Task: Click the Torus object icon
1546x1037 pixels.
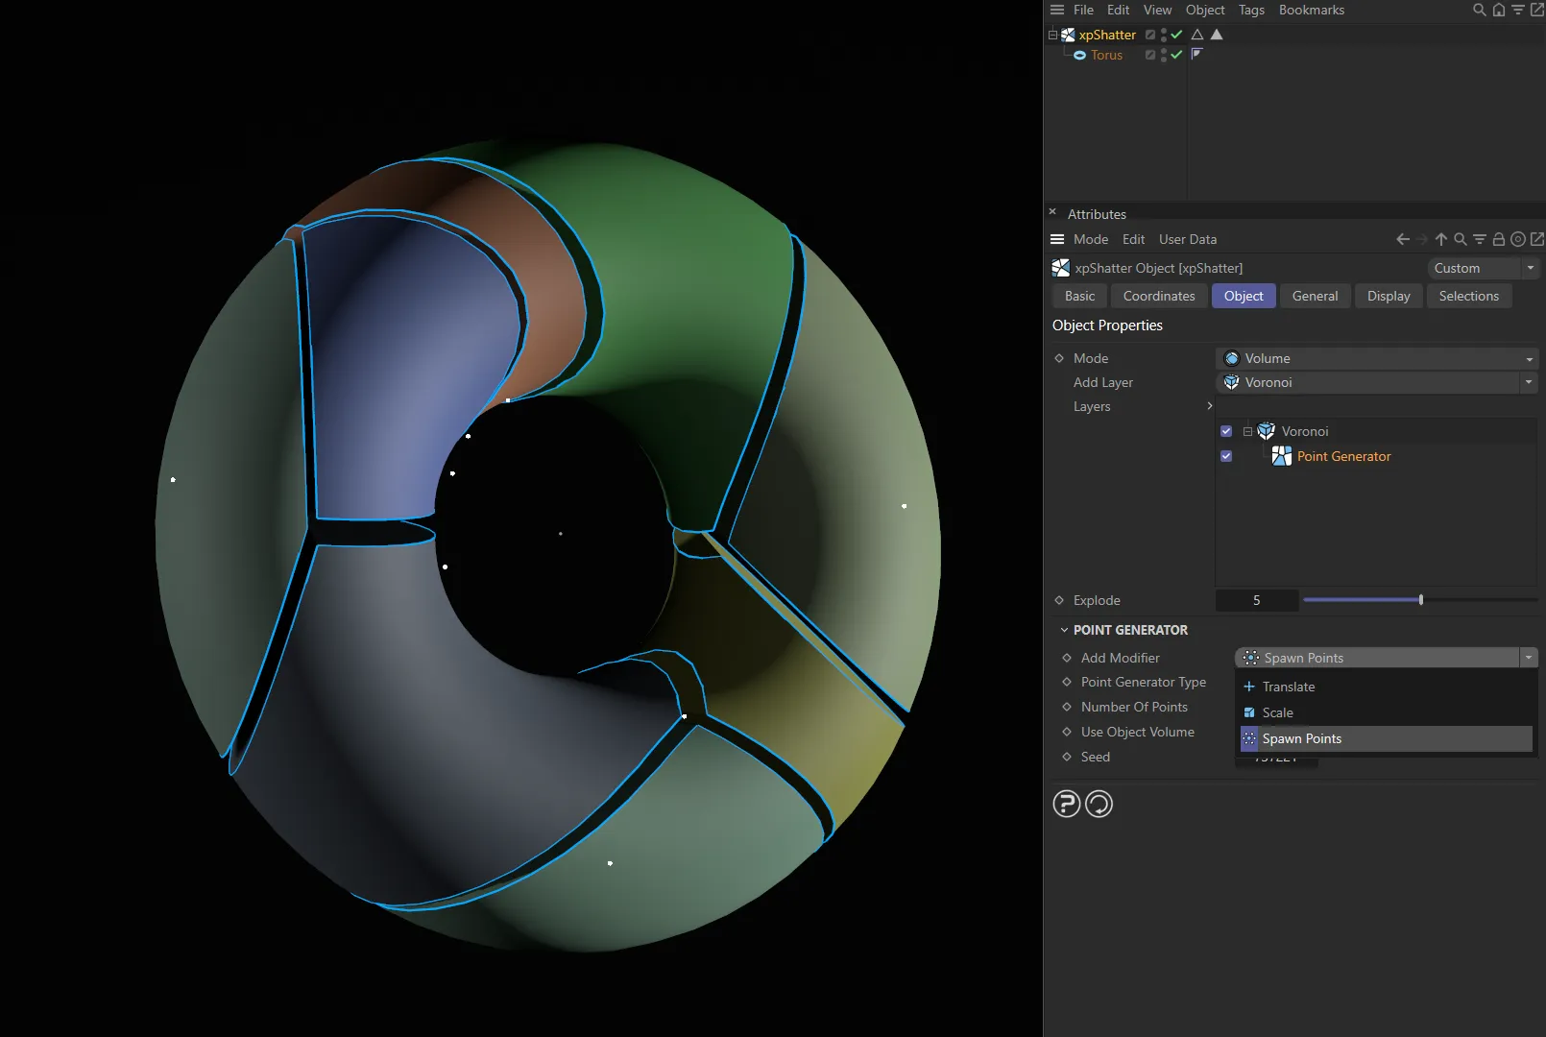Action: click(x=1081, y=55)
